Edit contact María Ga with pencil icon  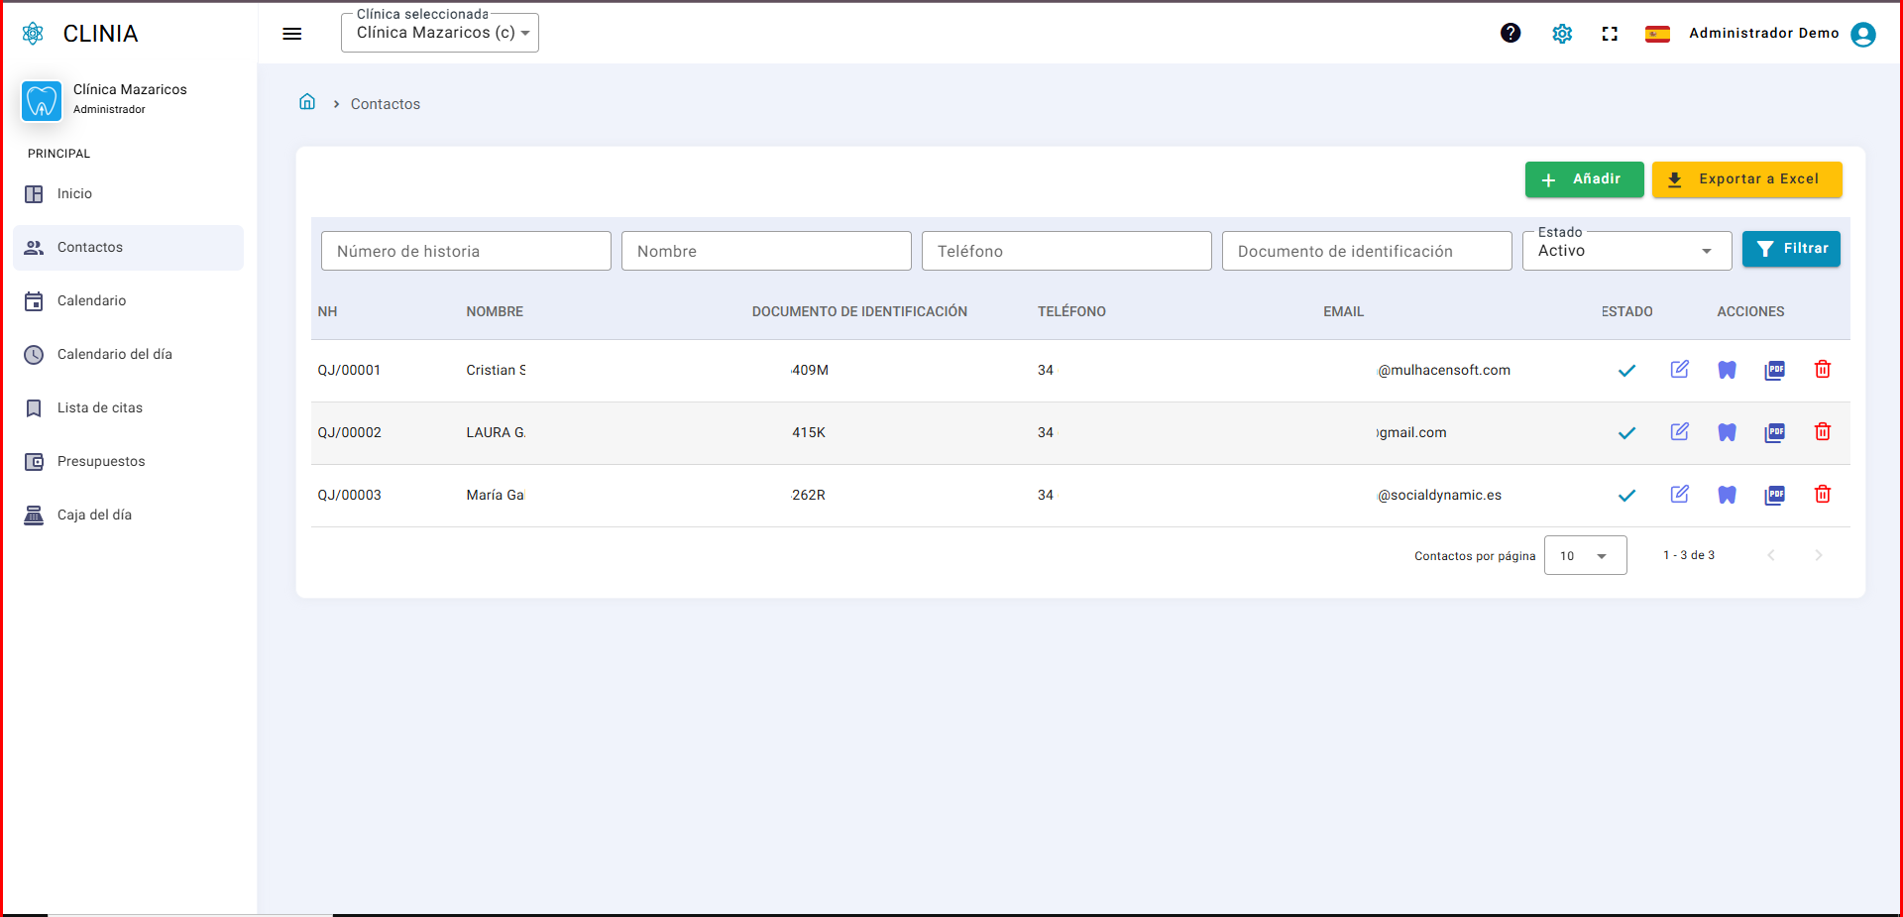[1679, 495]
